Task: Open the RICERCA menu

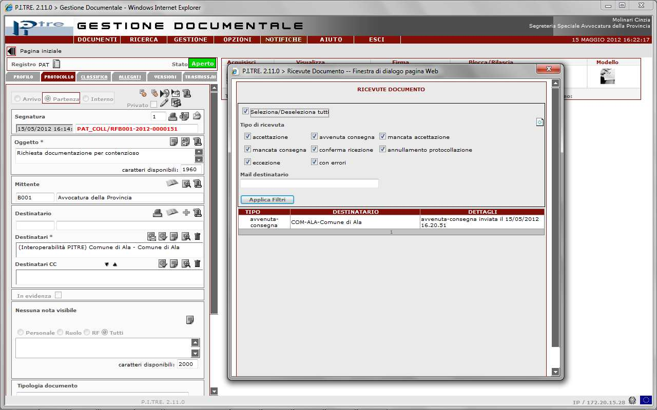Action: click(x=144, y=39)
